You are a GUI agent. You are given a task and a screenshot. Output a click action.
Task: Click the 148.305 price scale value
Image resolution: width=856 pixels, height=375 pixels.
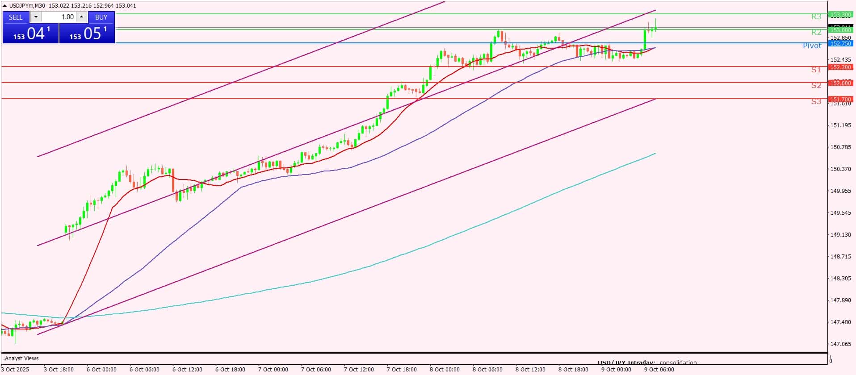[840, 279]
